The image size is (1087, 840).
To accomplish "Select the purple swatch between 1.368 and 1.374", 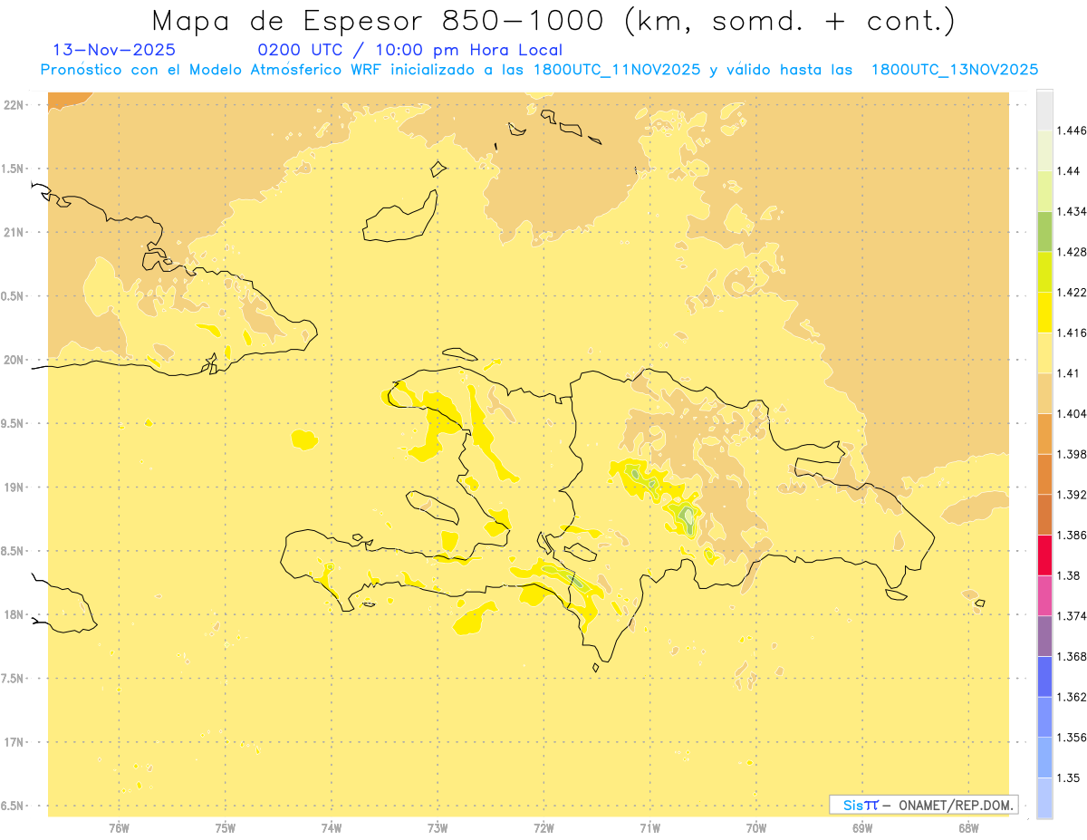I will (x=1044, y=636).
